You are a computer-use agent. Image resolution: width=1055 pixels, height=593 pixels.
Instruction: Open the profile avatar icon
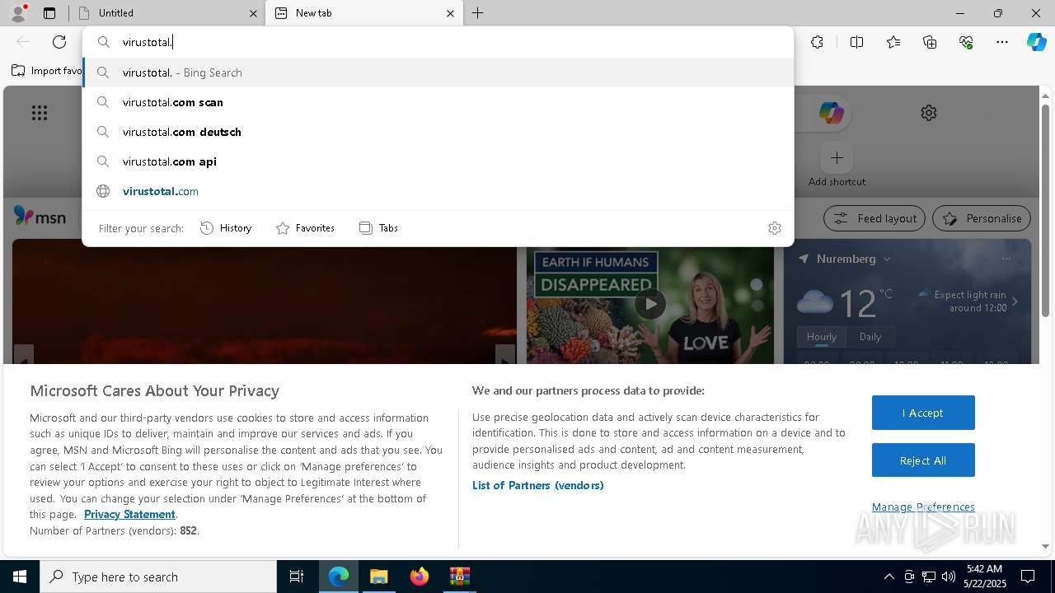[18, 13]
